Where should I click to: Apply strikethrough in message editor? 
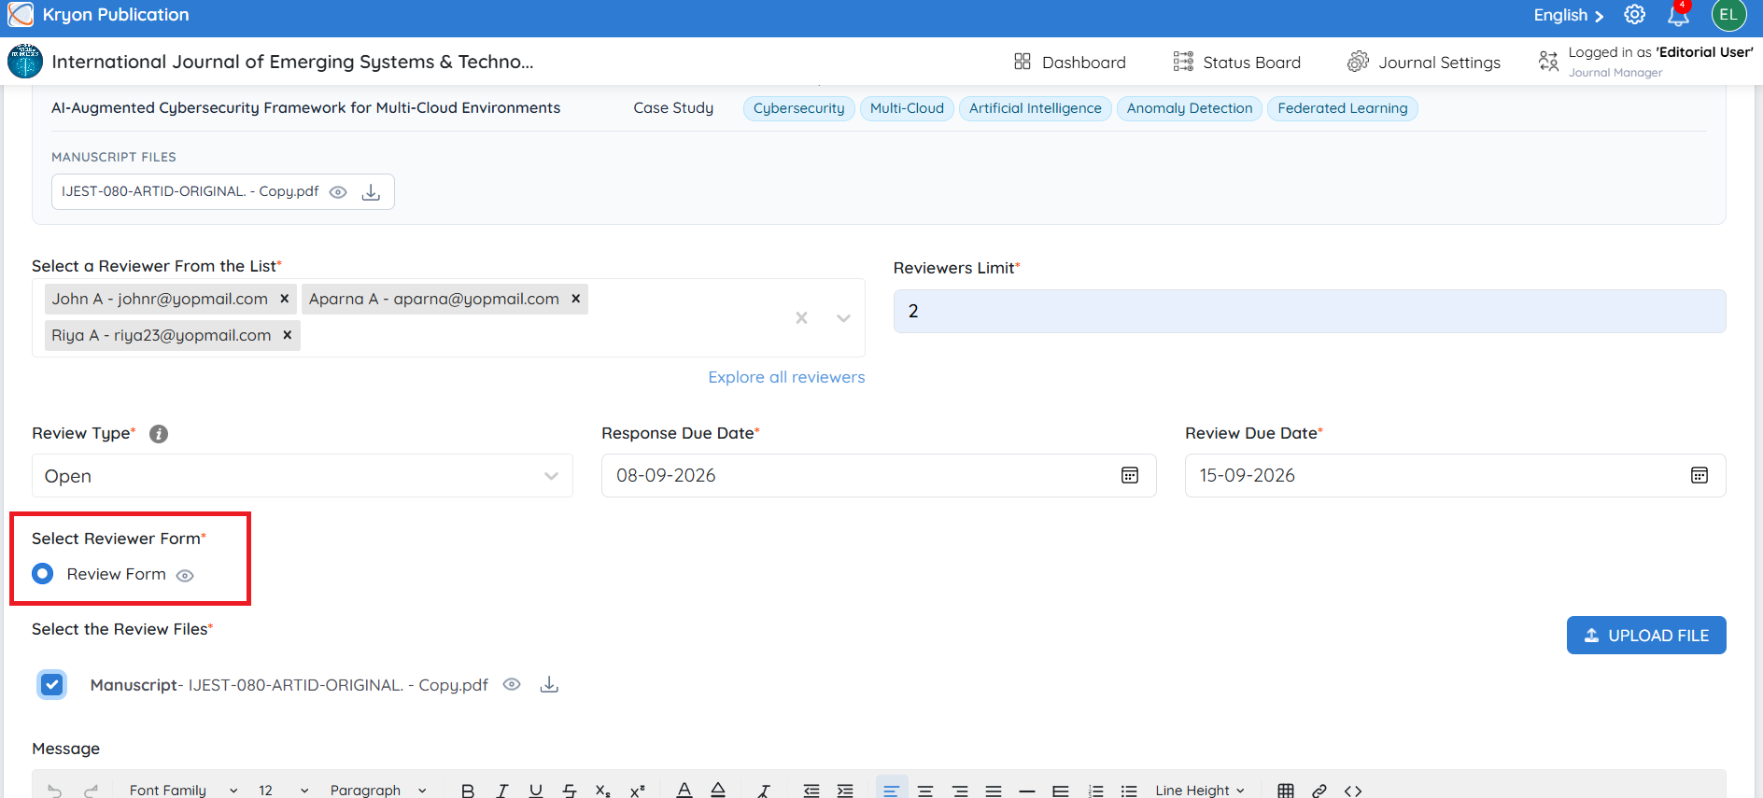tap(570, 790)
